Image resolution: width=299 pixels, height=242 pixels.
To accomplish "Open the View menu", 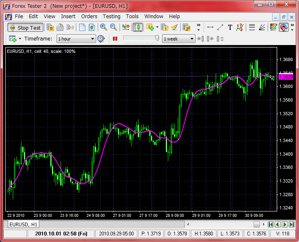I will 49,17.
